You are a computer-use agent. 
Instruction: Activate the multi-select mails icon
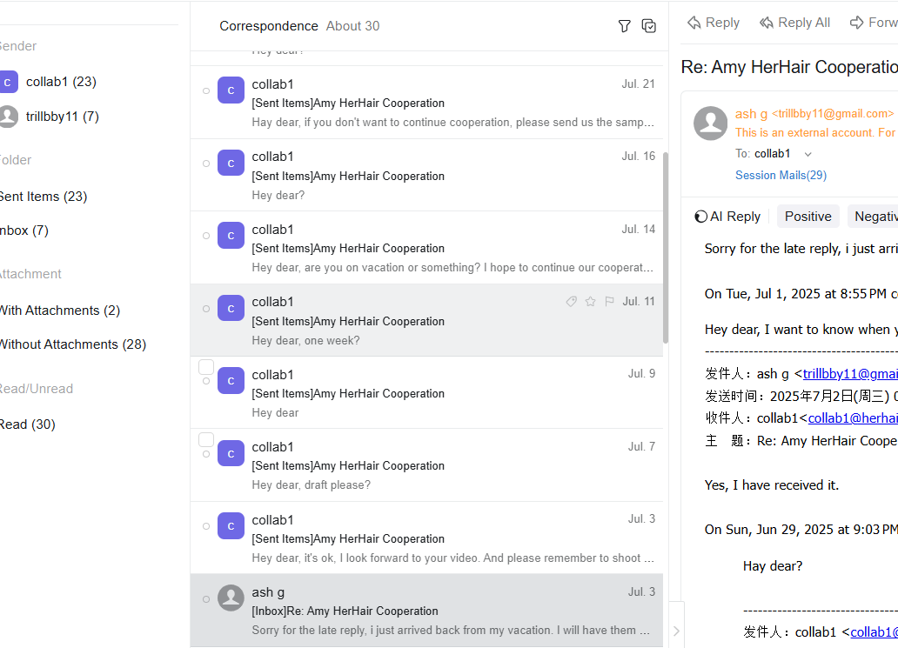[x=648, y=26]
